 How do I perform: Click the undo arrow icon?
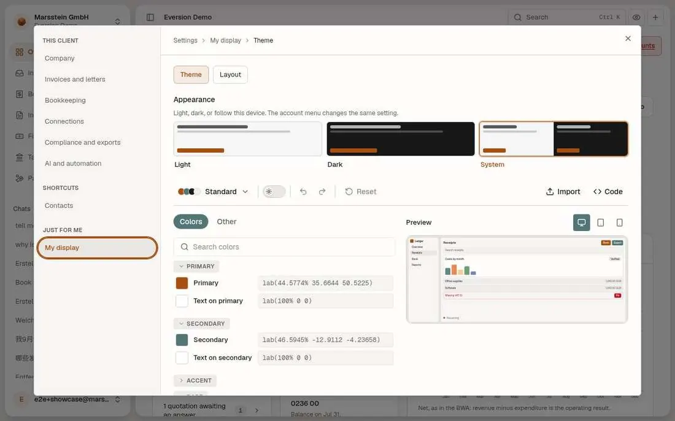point(303,191)
